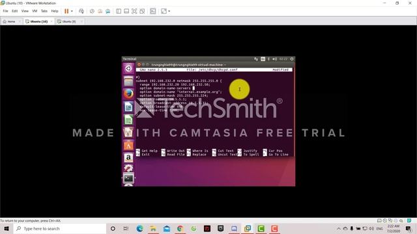Open System Settings in Ubuntu launcher
This screenshot has width=417, height=234.
coord(128,168)
